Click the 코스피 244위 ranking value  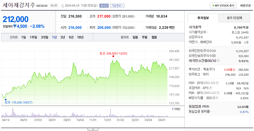(x=240, y=32)
